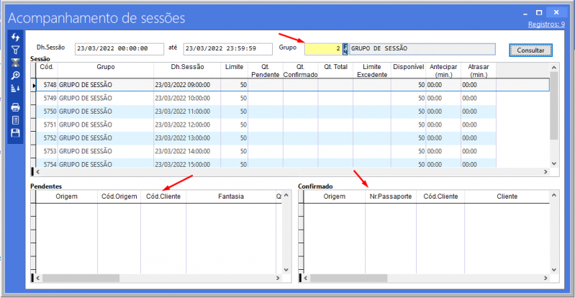The height and width of the screenshot is (298, 575).
Task: Click the 23/03/2022 14:00:00 session time cell
Action: [187, 151]
